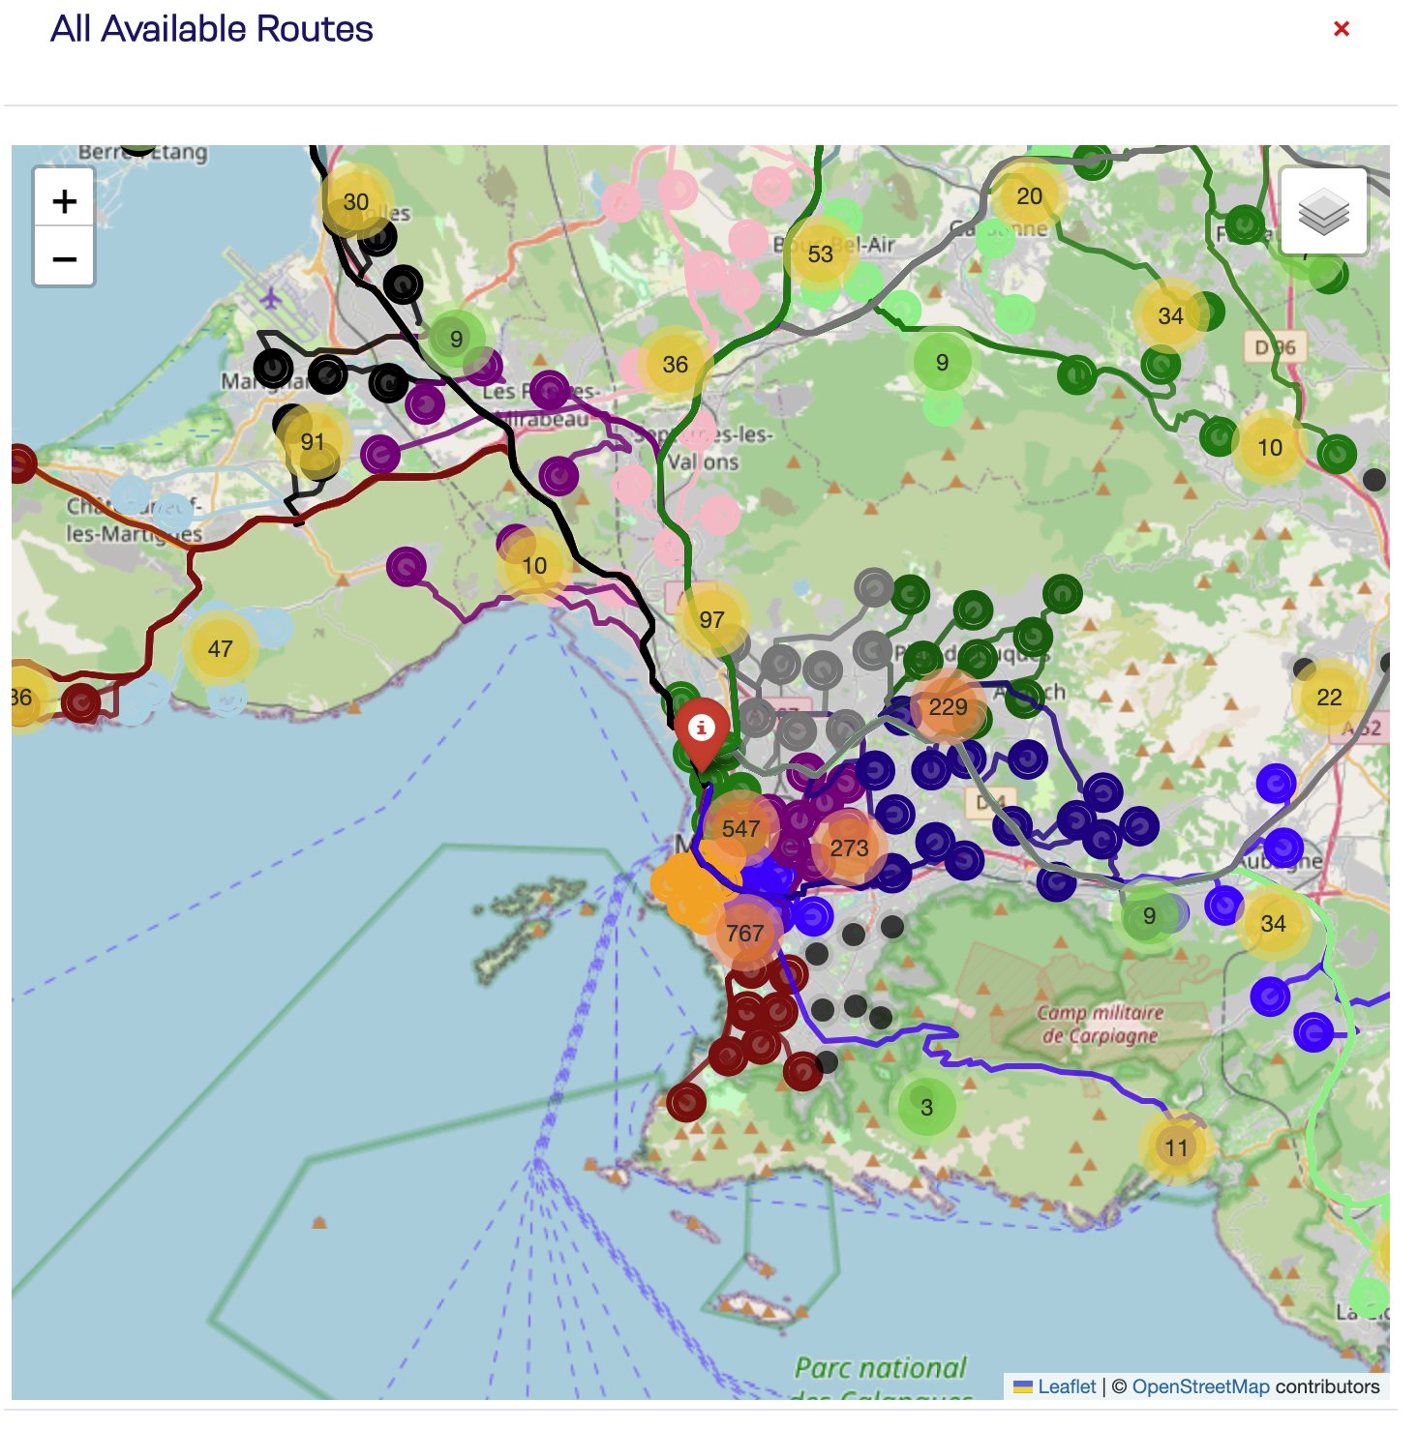The height and width of the screenshot is (1429, 1418).
Task: Expand the 273 stop cluster
Action: pos(849,848)
